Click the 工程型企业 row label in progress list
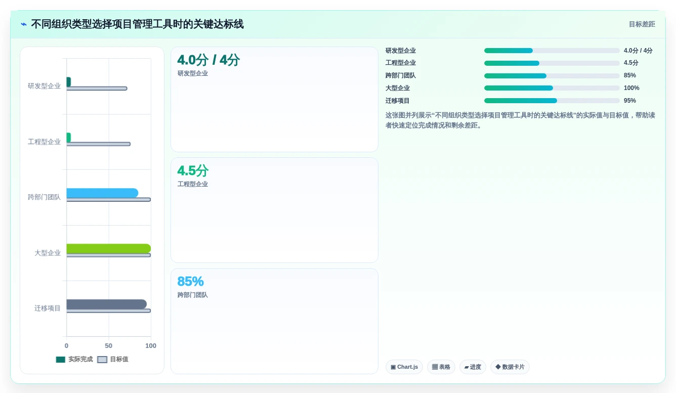This screenshot has width=676, height=393. coord(401,63)
